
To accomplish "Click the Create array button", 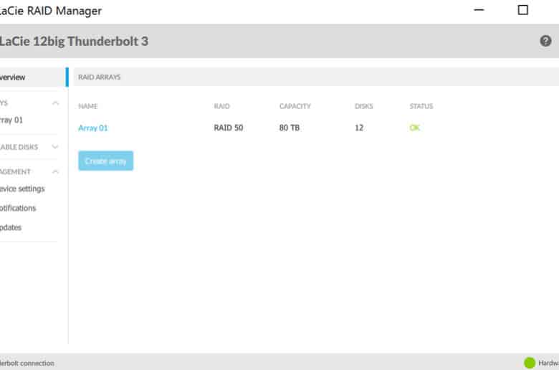I will 106,161.
